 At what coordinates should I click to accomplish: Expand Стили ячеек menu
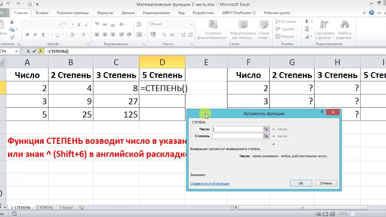click(x=264, y=30)
